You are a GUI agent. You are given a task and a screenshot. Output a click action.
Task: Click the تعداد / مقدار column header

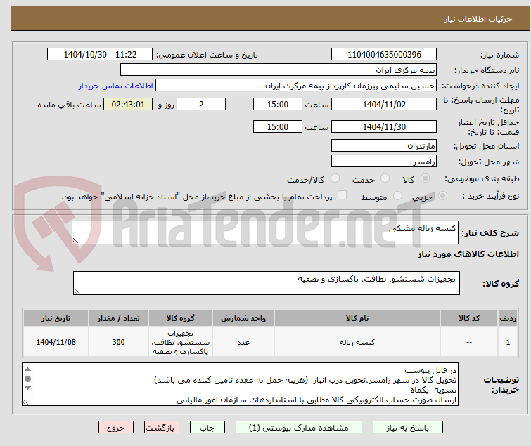[x=118, y=318]
